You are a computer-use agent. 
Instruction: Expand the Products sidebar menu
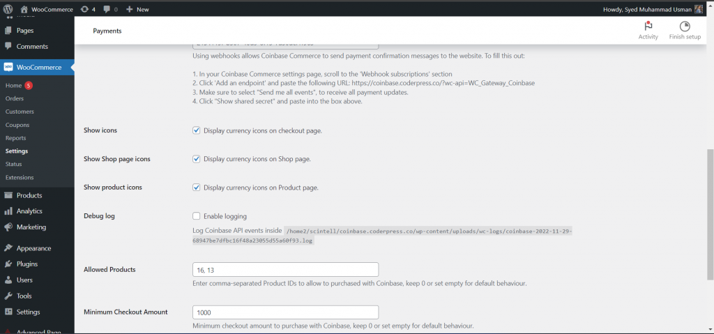click(29, 195)
